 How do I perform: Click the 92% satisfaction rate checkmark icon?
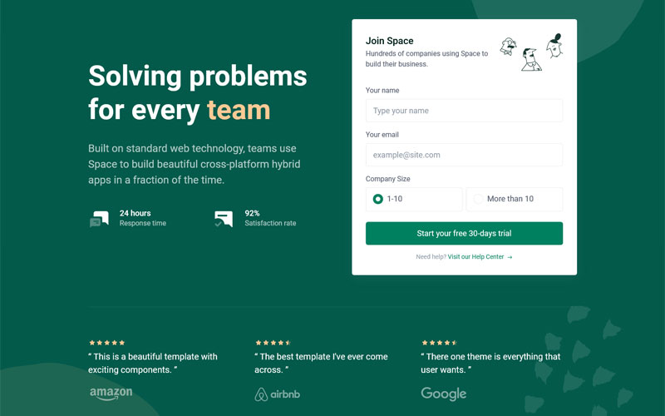[x=223, y=219]
